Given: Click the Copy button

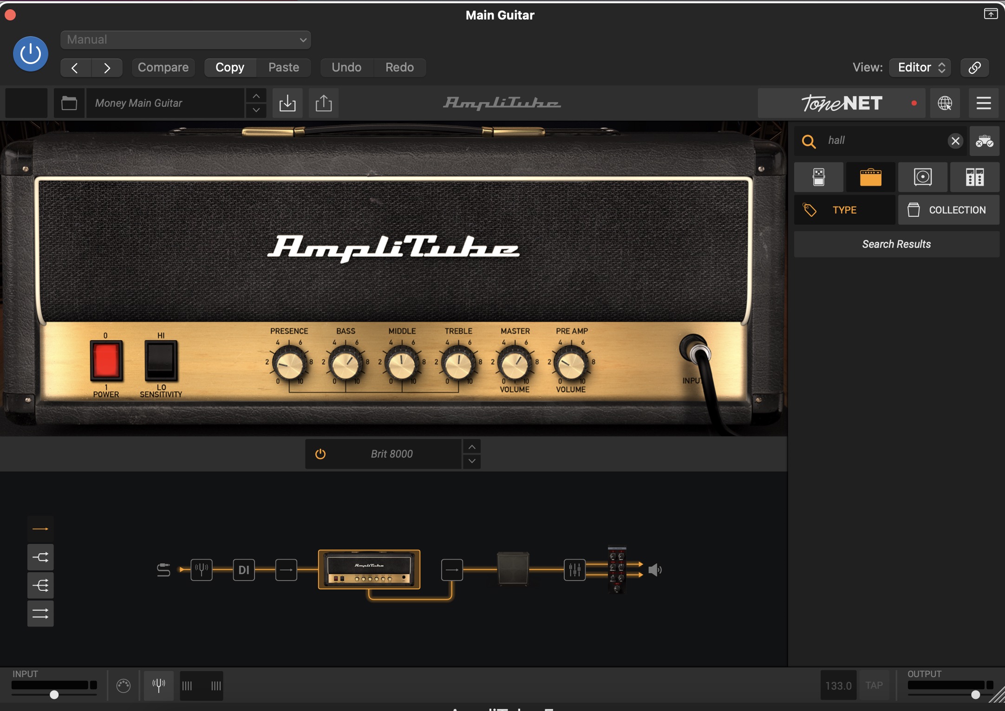Looking at the screenshot, I should (230, 67).
